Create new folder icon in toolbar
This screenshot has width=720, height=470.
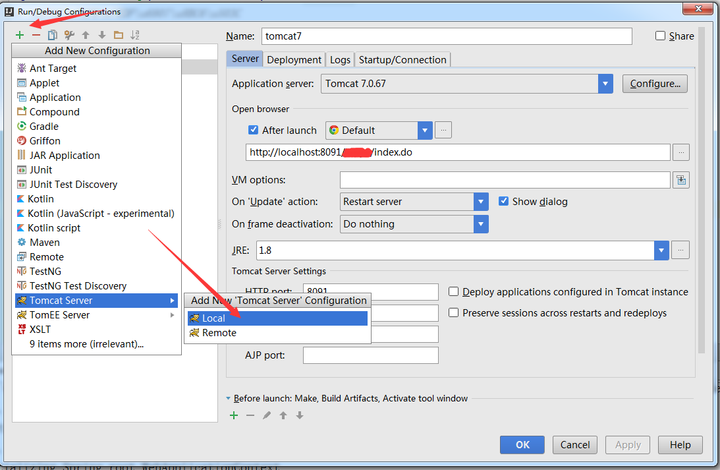pos(119,35)
